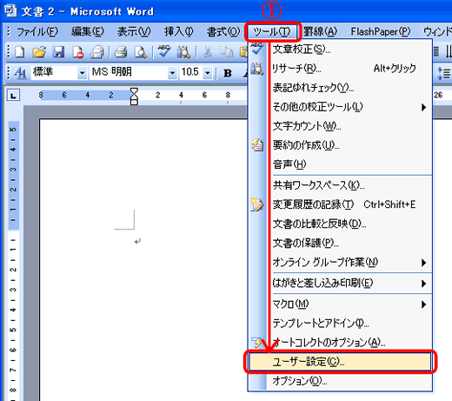This screenshot has width=452, height=401.
Task: Select 文字カウント(W) menu item
Action: [340, 126]
